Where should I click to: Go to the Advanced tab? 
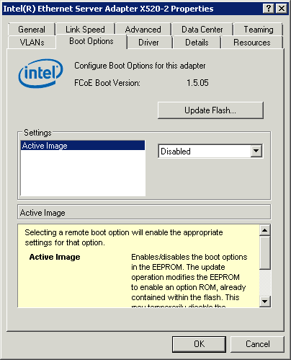pos(143,30)
